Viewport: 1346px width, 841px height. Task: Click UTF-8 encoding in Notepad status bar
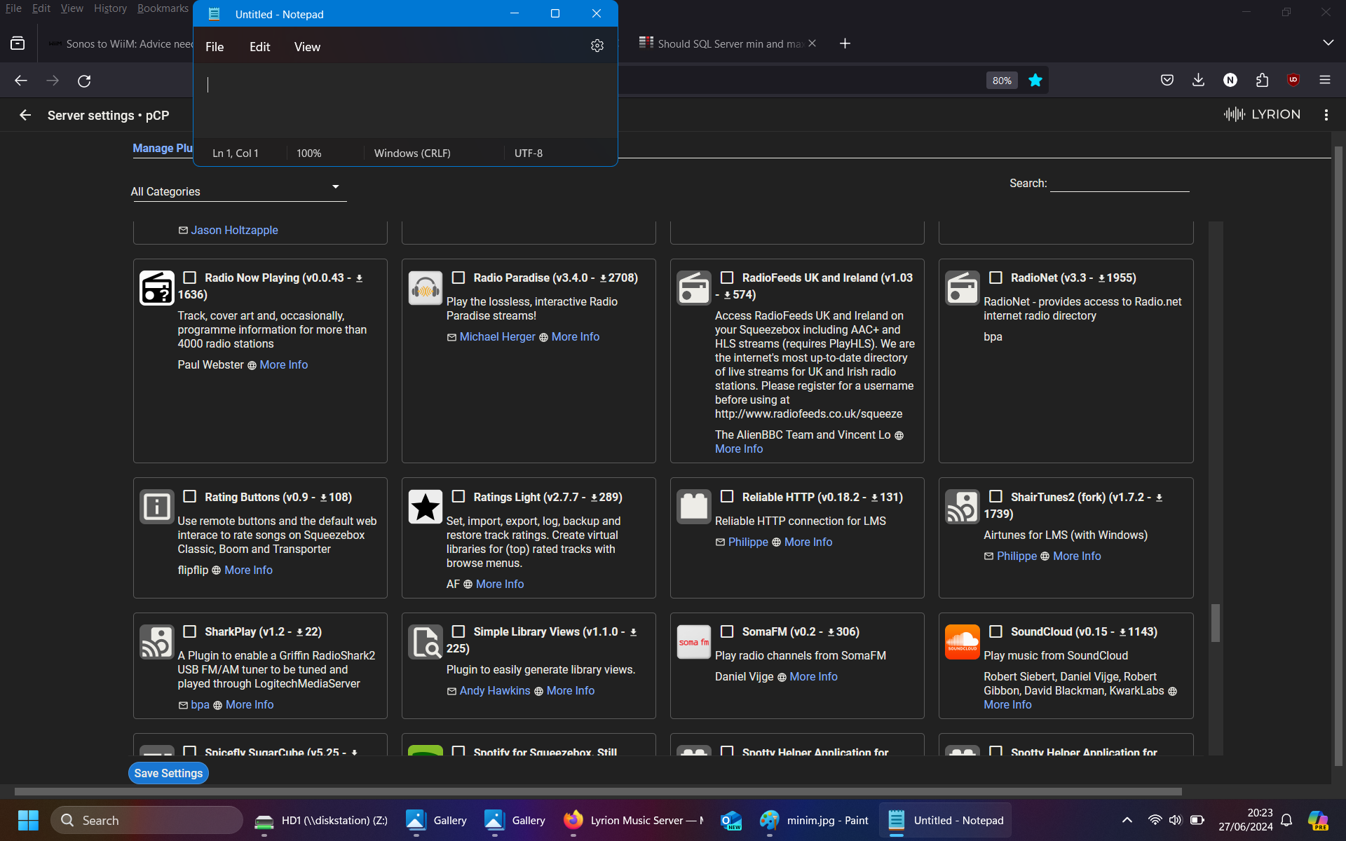tap(529, 153)
